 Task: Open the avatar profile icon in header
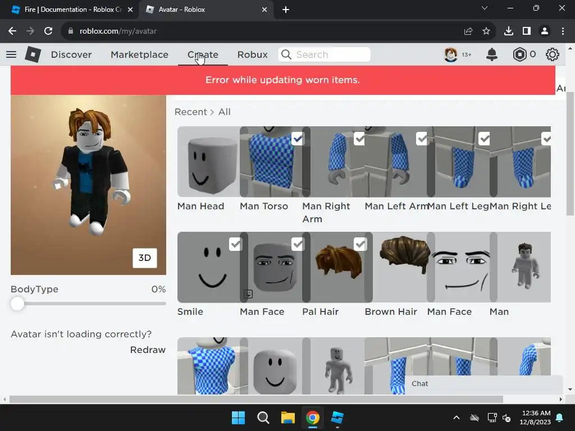click(451, 54)
